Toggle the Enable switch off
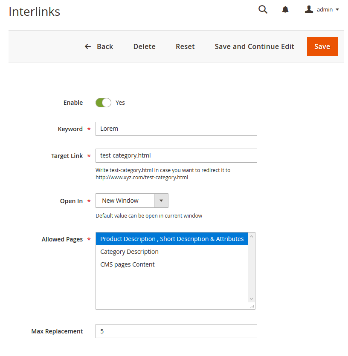 point(103,103)
